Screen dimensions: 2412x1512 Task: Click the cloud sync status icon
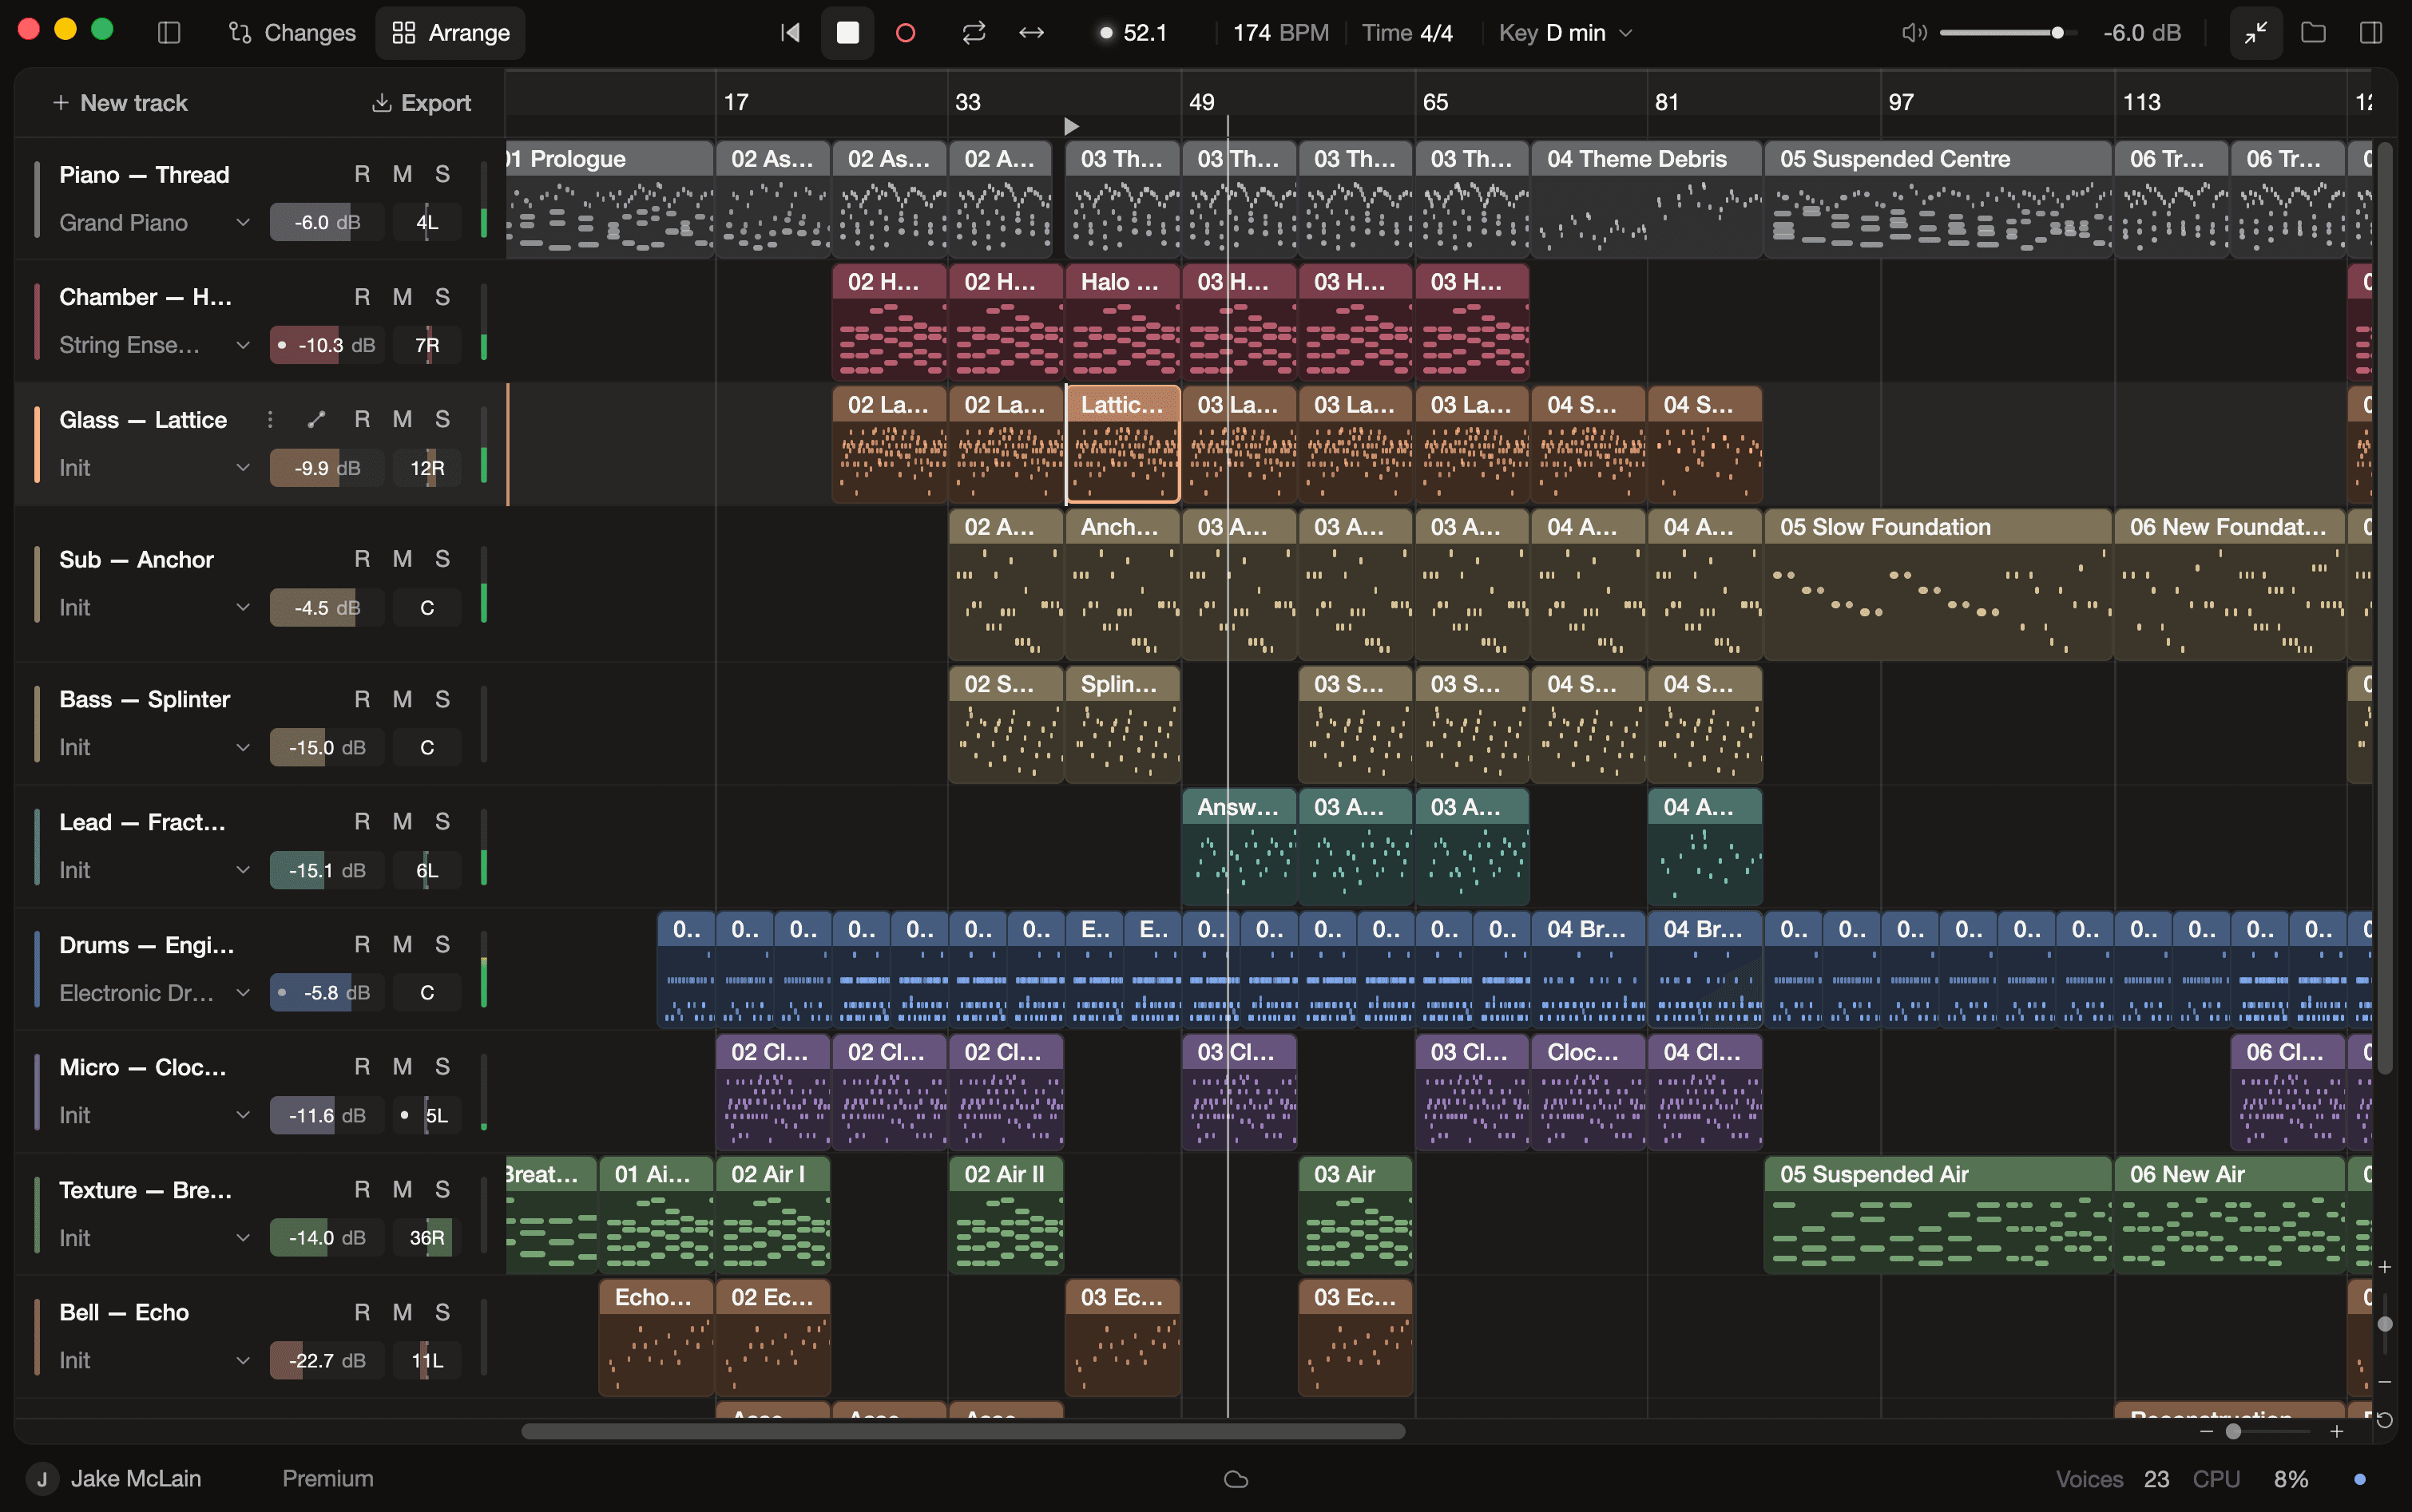pyautogui.click(x=1236, y=1479)
